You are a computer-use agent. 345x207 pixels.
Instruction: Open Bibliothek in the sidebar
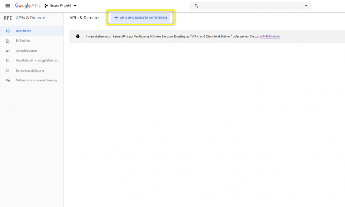coord(31,40)
